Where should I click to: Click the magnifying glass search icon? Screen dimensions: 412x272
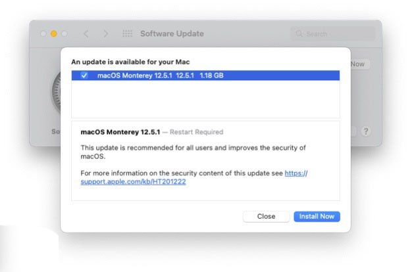pos(299,34)
